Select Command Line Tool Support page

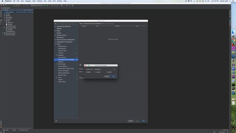(x=66, y=60)
